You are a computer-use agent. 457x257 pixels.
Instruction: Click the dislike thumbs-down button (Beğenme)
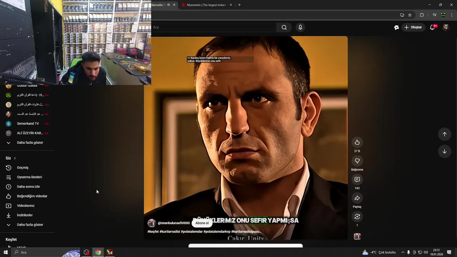[x=357, y=161]
